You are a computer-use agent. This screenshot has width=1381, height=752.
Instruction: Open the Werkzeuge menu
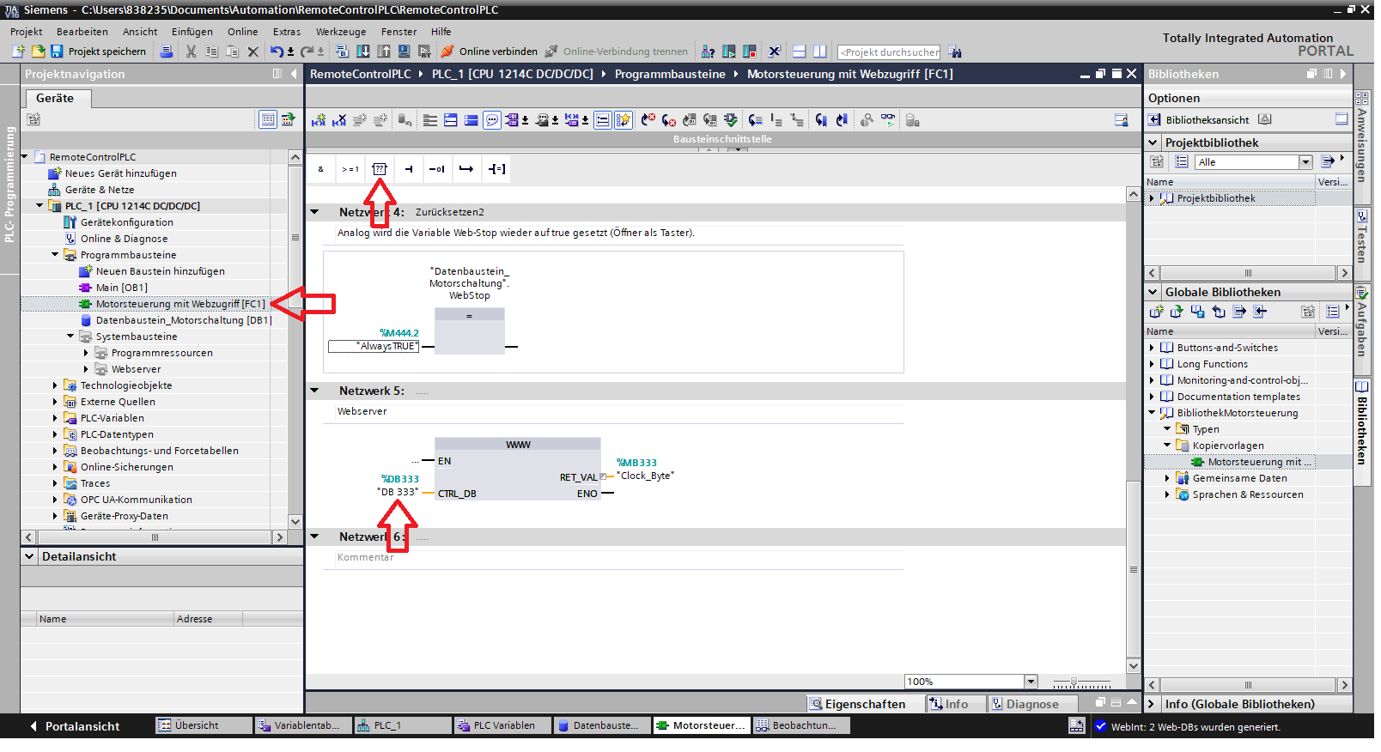coord(341,32)
